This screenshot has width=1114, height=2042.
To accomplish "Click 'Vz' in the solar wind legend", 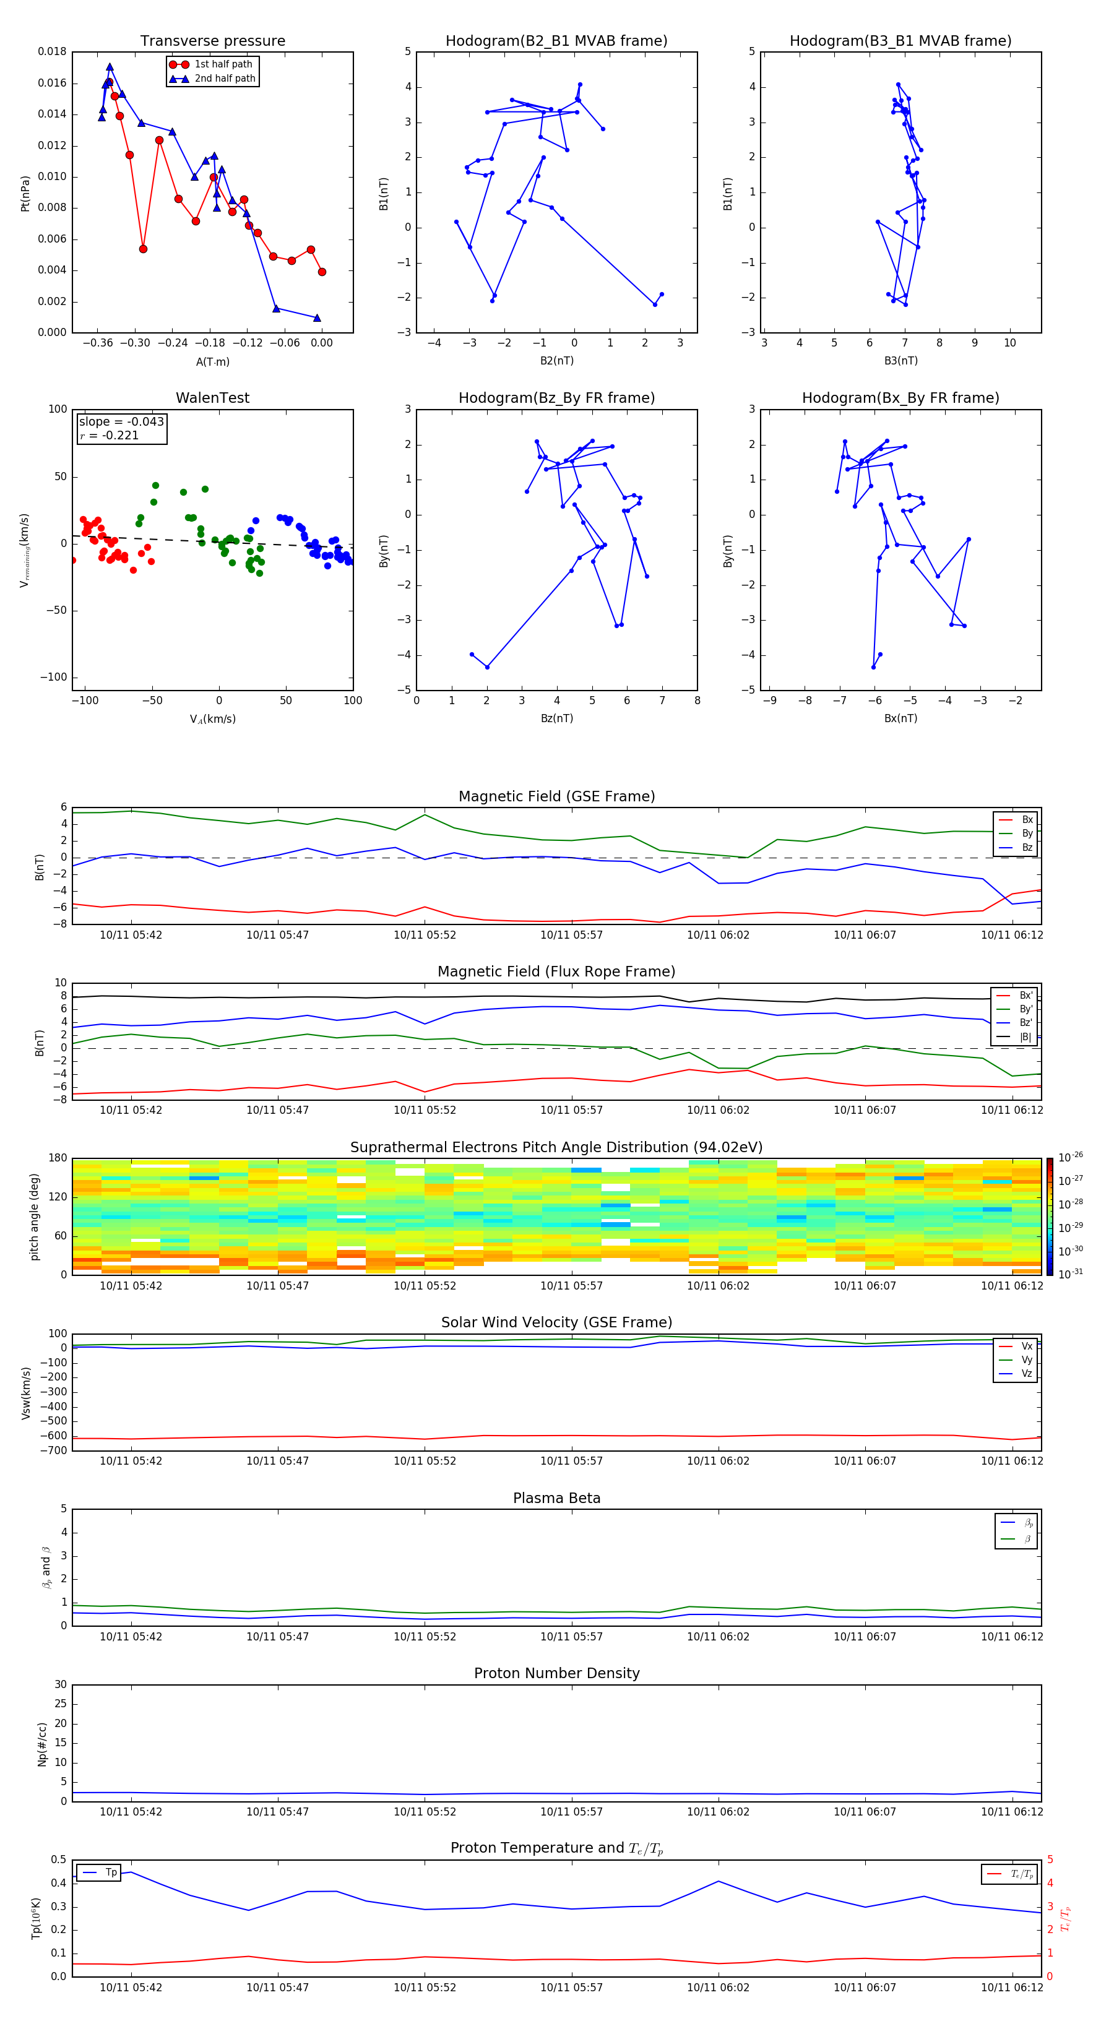I will 1016,1374.
